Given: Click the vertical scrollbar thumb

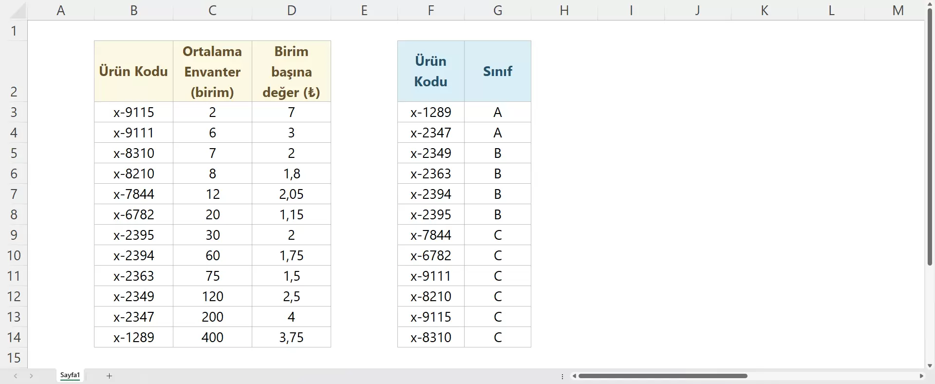Looking at the screenshot, I should (x=930, y=137).
